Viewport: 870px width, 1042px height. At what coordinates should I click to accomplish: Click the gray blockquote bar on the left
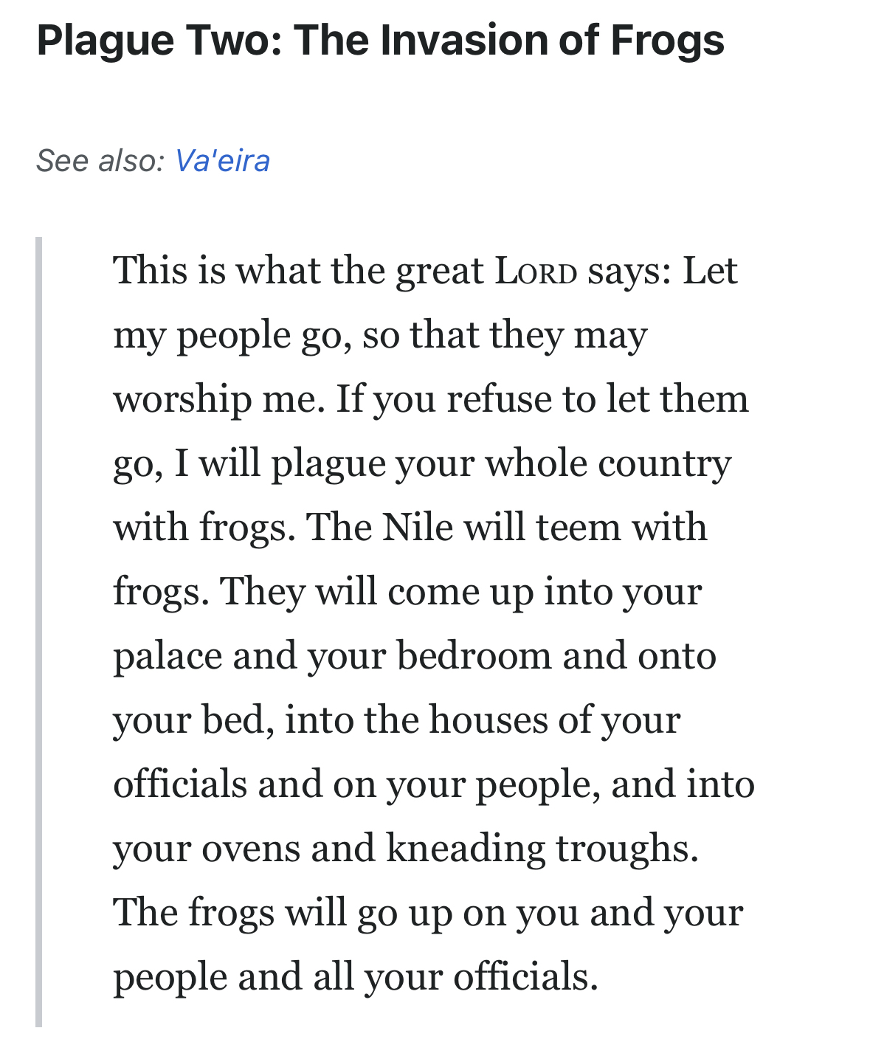[39, 631]
